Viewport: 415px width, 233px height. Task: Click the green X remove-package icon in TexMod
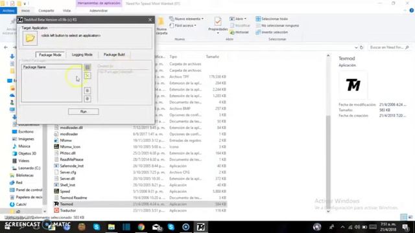(x=88, y=76)
